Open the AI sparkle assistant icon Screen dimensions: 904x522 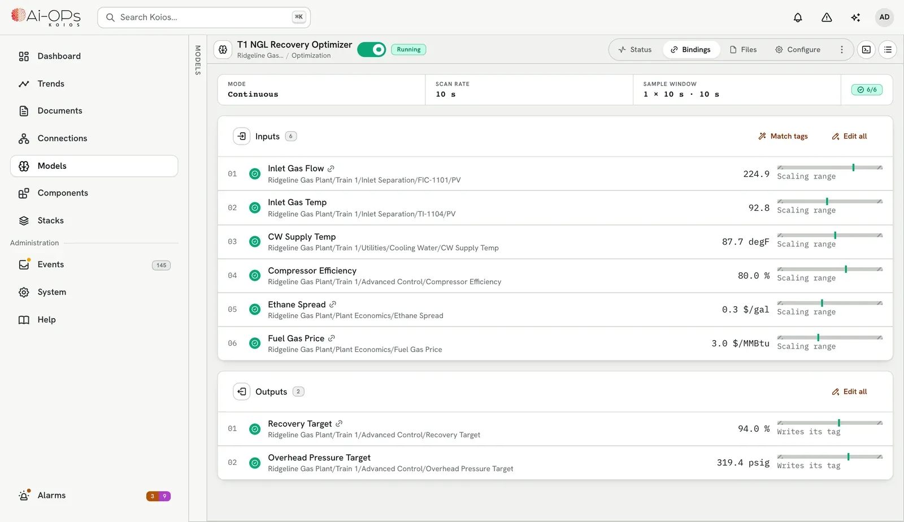tap(855, 18)
